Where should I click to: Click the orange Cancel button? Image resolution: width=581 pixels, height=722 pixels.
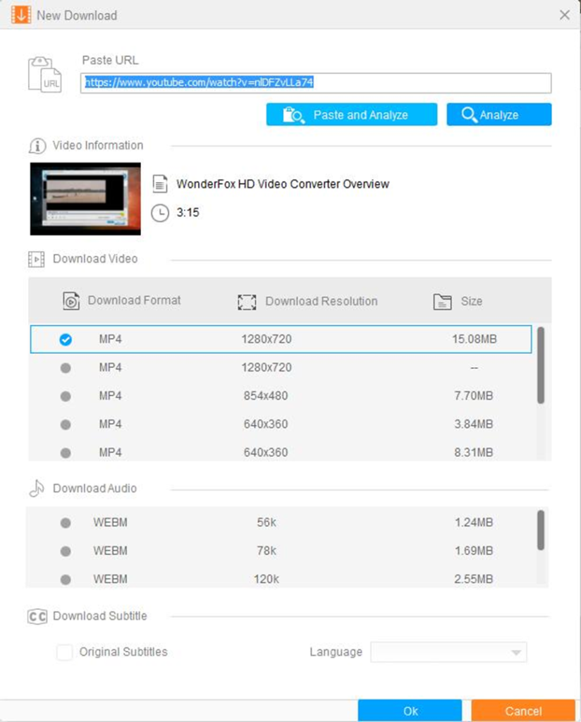click(523, 711)
